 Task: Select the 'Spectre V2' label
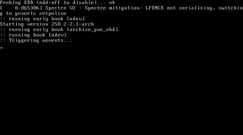click(60, 8)
